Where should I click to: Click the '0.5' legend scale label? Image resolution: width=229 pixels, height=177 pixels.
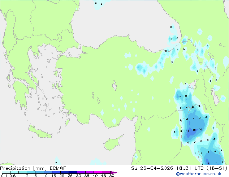[x=13, y=176]
